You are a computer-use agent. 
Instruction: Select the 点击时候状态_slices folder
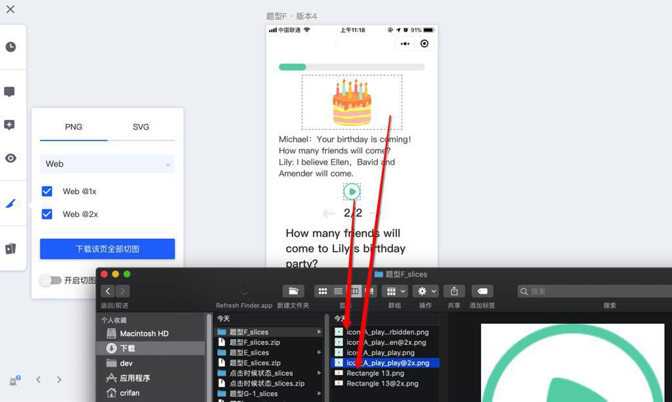(x=268, y=373)
